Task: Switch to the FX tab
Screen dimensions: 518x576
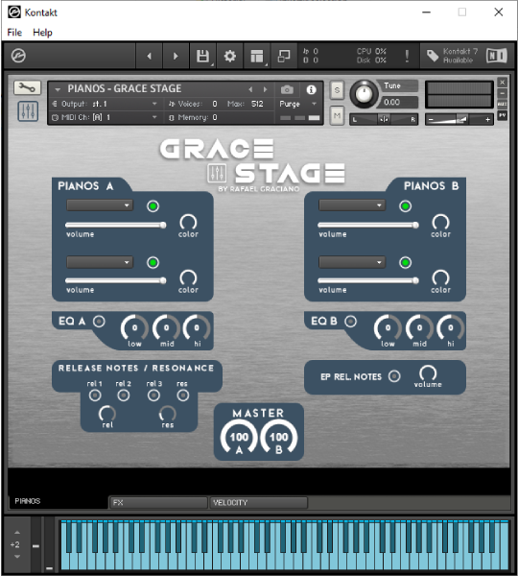Action: click(x=158, y=502)
